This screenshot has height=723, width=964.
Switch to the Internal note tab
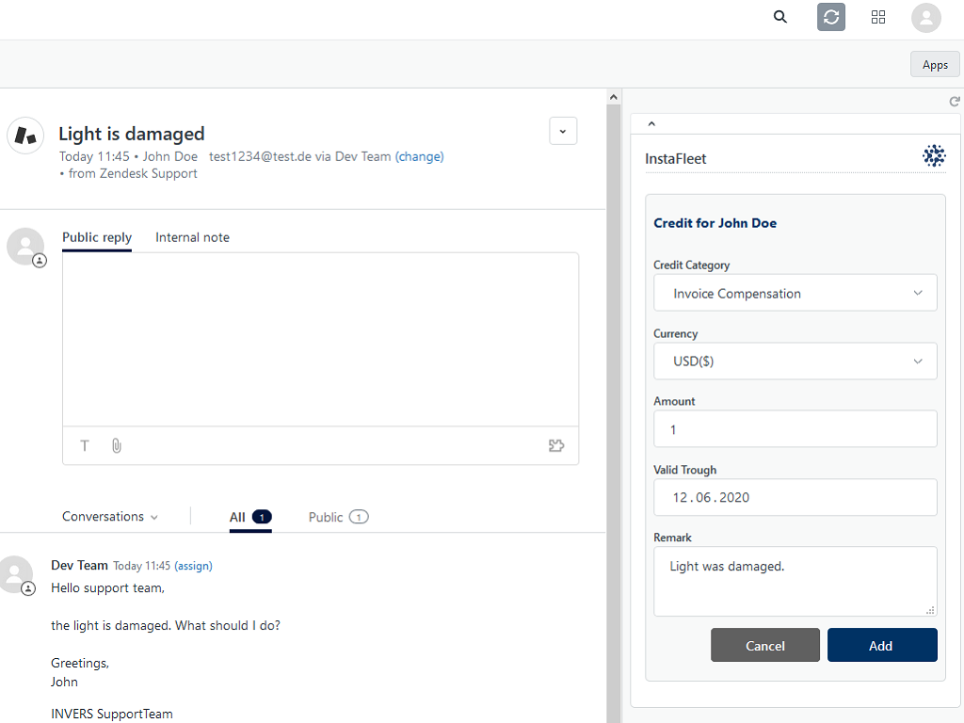pyautogui.click(x=192, y=237)
